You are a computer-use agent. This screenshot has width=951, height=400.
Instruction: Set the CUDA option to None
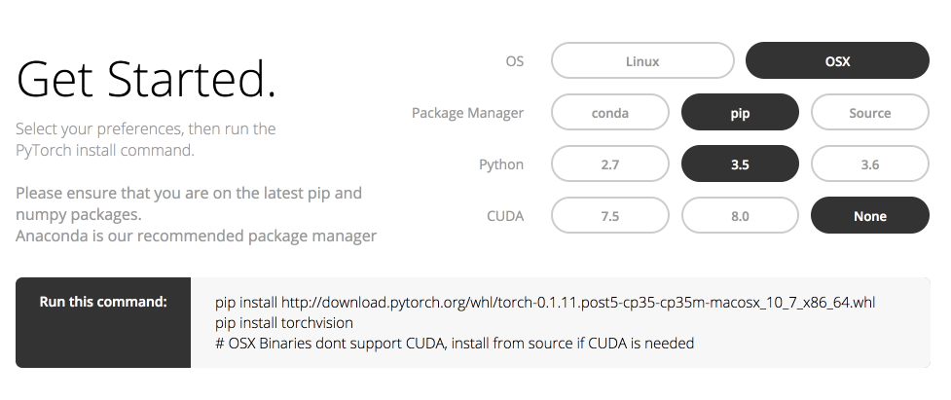[869, 216]
